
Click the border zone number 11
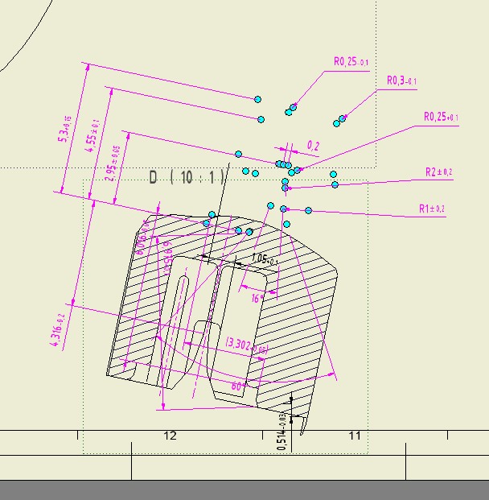355,436
